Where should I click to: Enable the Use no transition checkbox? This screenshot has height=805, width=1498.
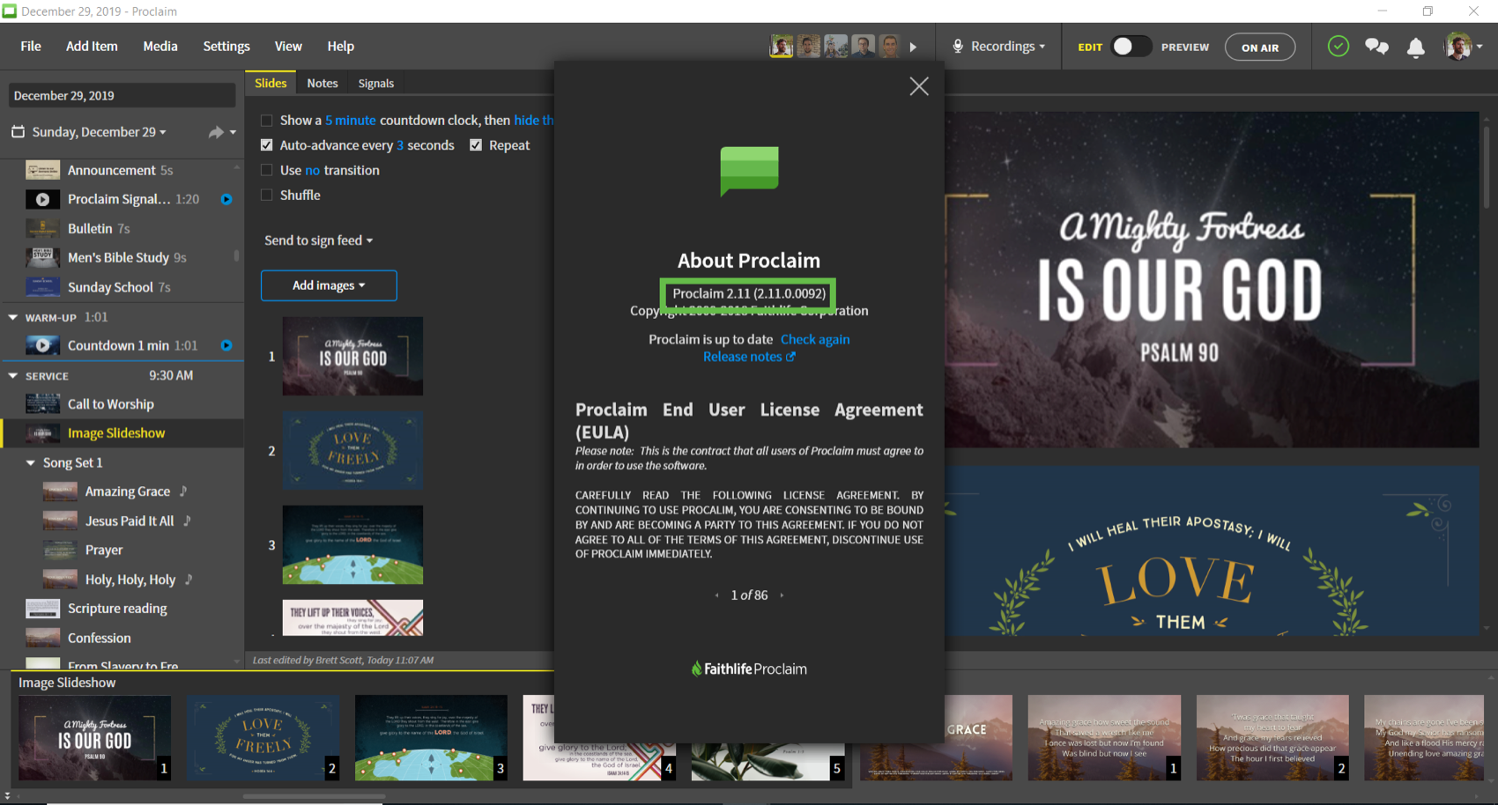coord(266,170)
